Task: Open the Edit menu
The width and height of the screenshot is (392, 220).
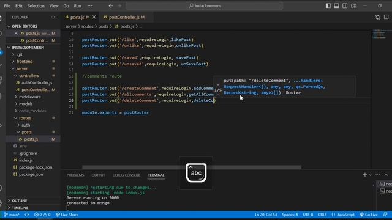Action: click(x=19, y=5)
